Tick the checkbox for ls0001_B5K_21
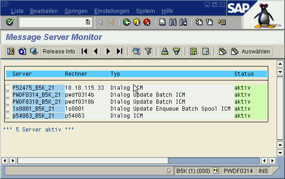This screenshot has width=285, height=179. pyautogui.click(x=7, y=108)
